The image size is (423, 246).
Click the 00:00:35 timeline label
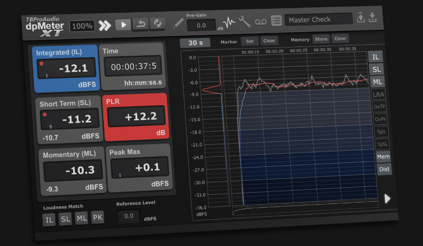(347, 49)
